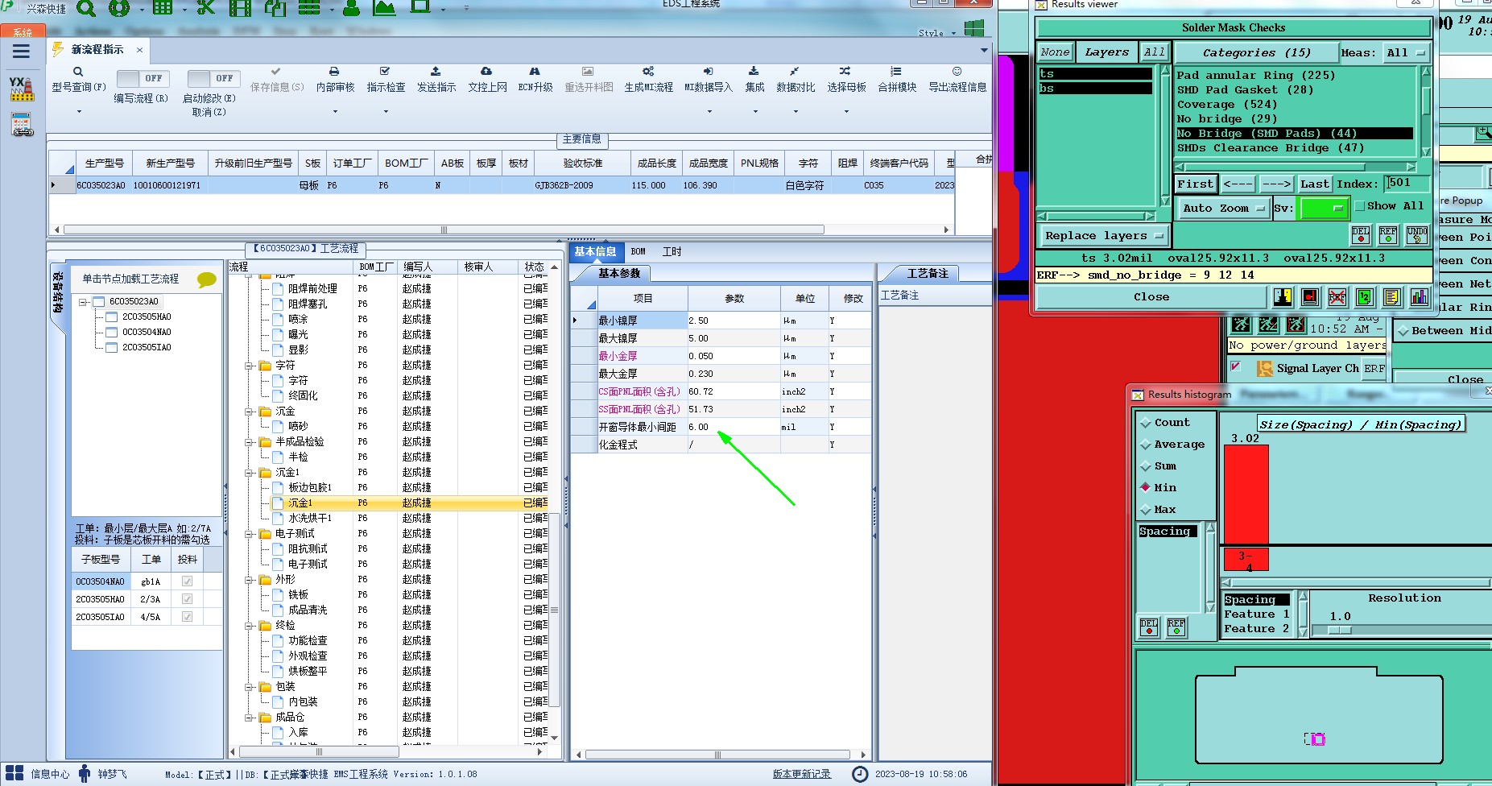
Task: Click the None button in Results viewer
Action: (x=1055, y=52)
